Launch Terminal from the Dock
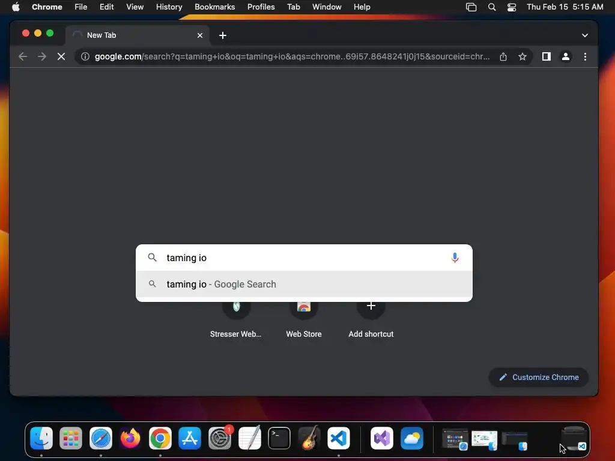This screenshot has width=615, height=461. (279, 438)
